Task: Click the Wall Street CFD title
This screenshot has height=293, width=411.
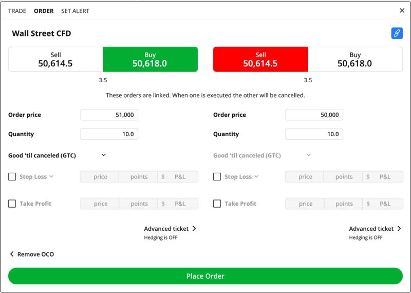Action: (x=42, y=33)
